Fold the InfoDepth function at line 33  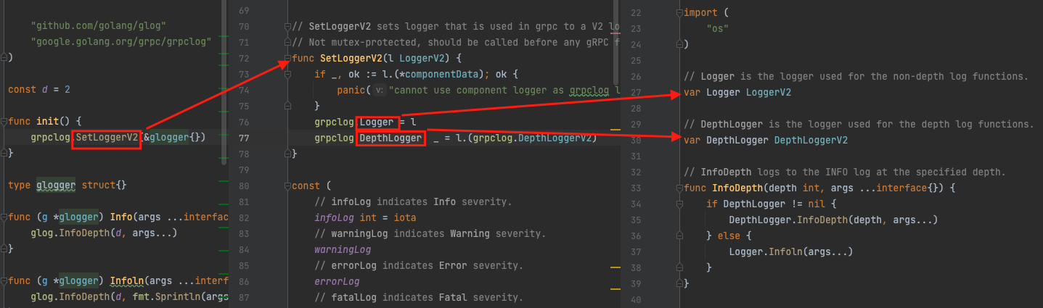pyautogui.click(x=680, y=188)
